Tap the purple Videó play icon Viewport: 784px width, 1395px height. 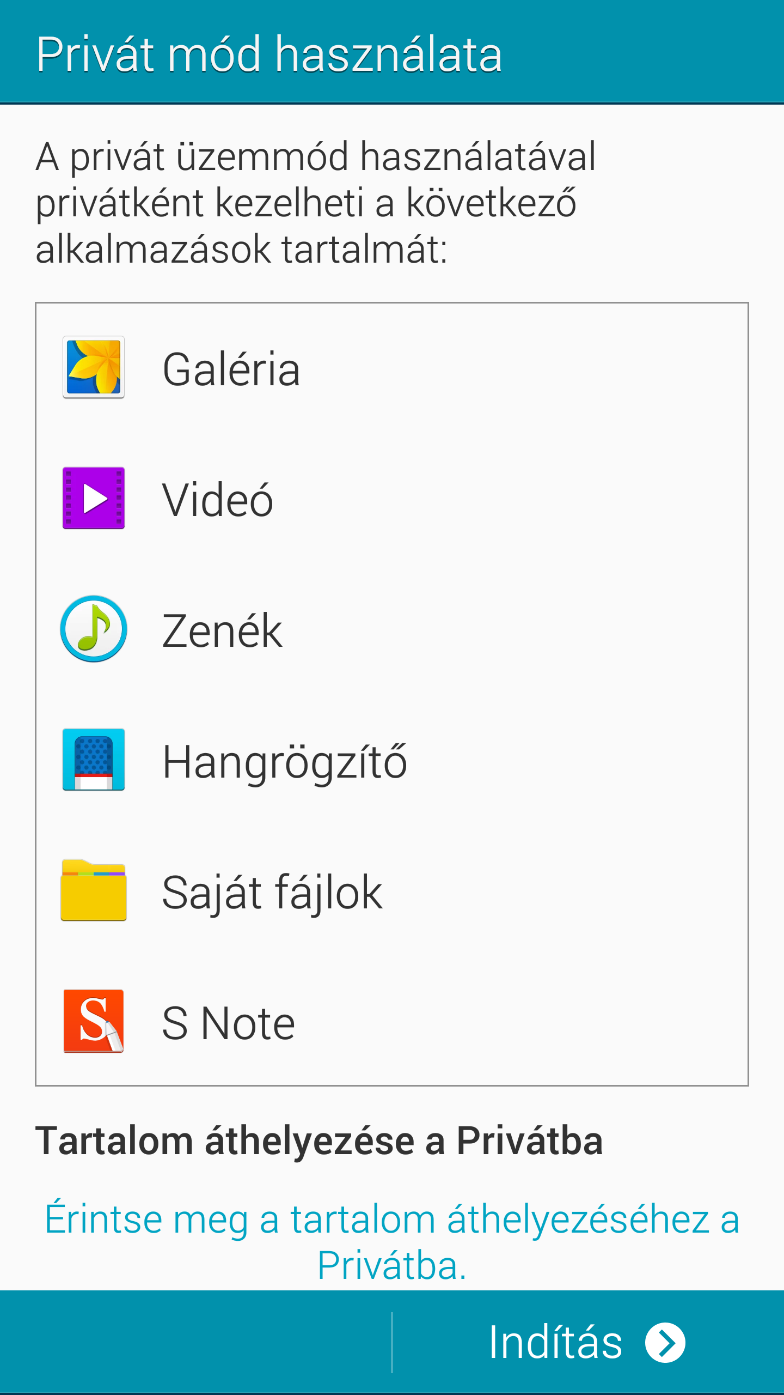click(x=94, y=498)
